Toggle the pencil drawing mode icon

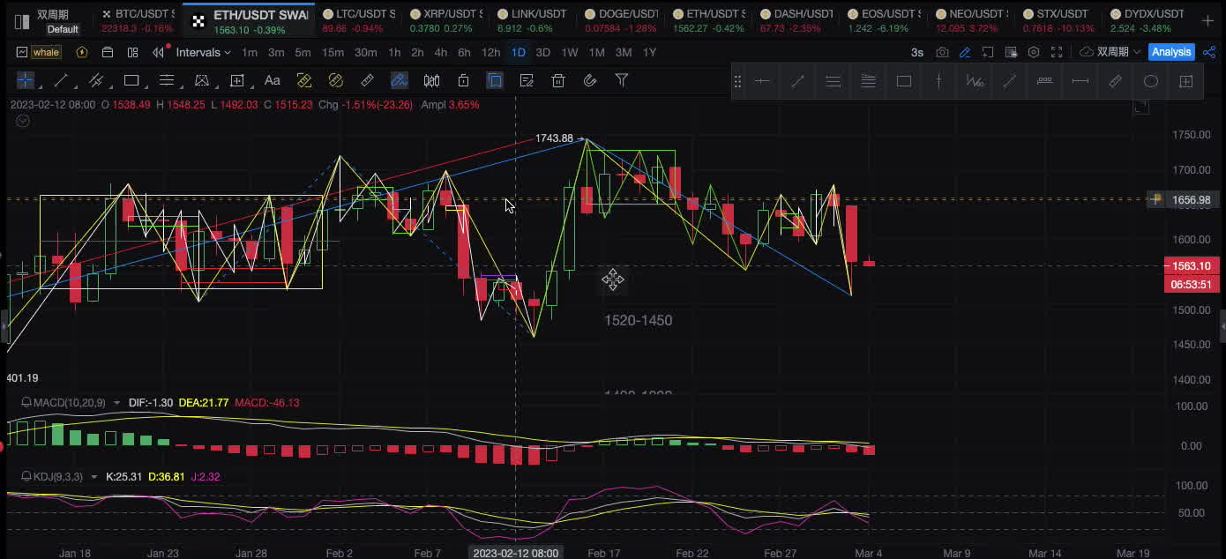point(966,52)
